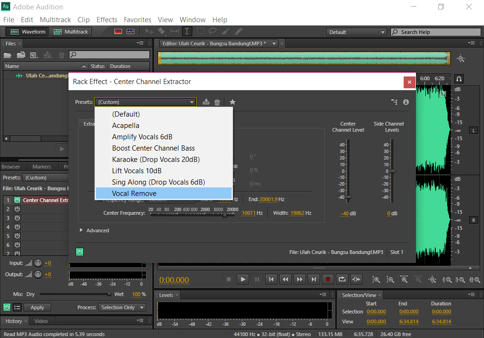Open workspace Default dropdown
Image resolution: width=484 pixels, height=338 pixels.
click(356, 32)
